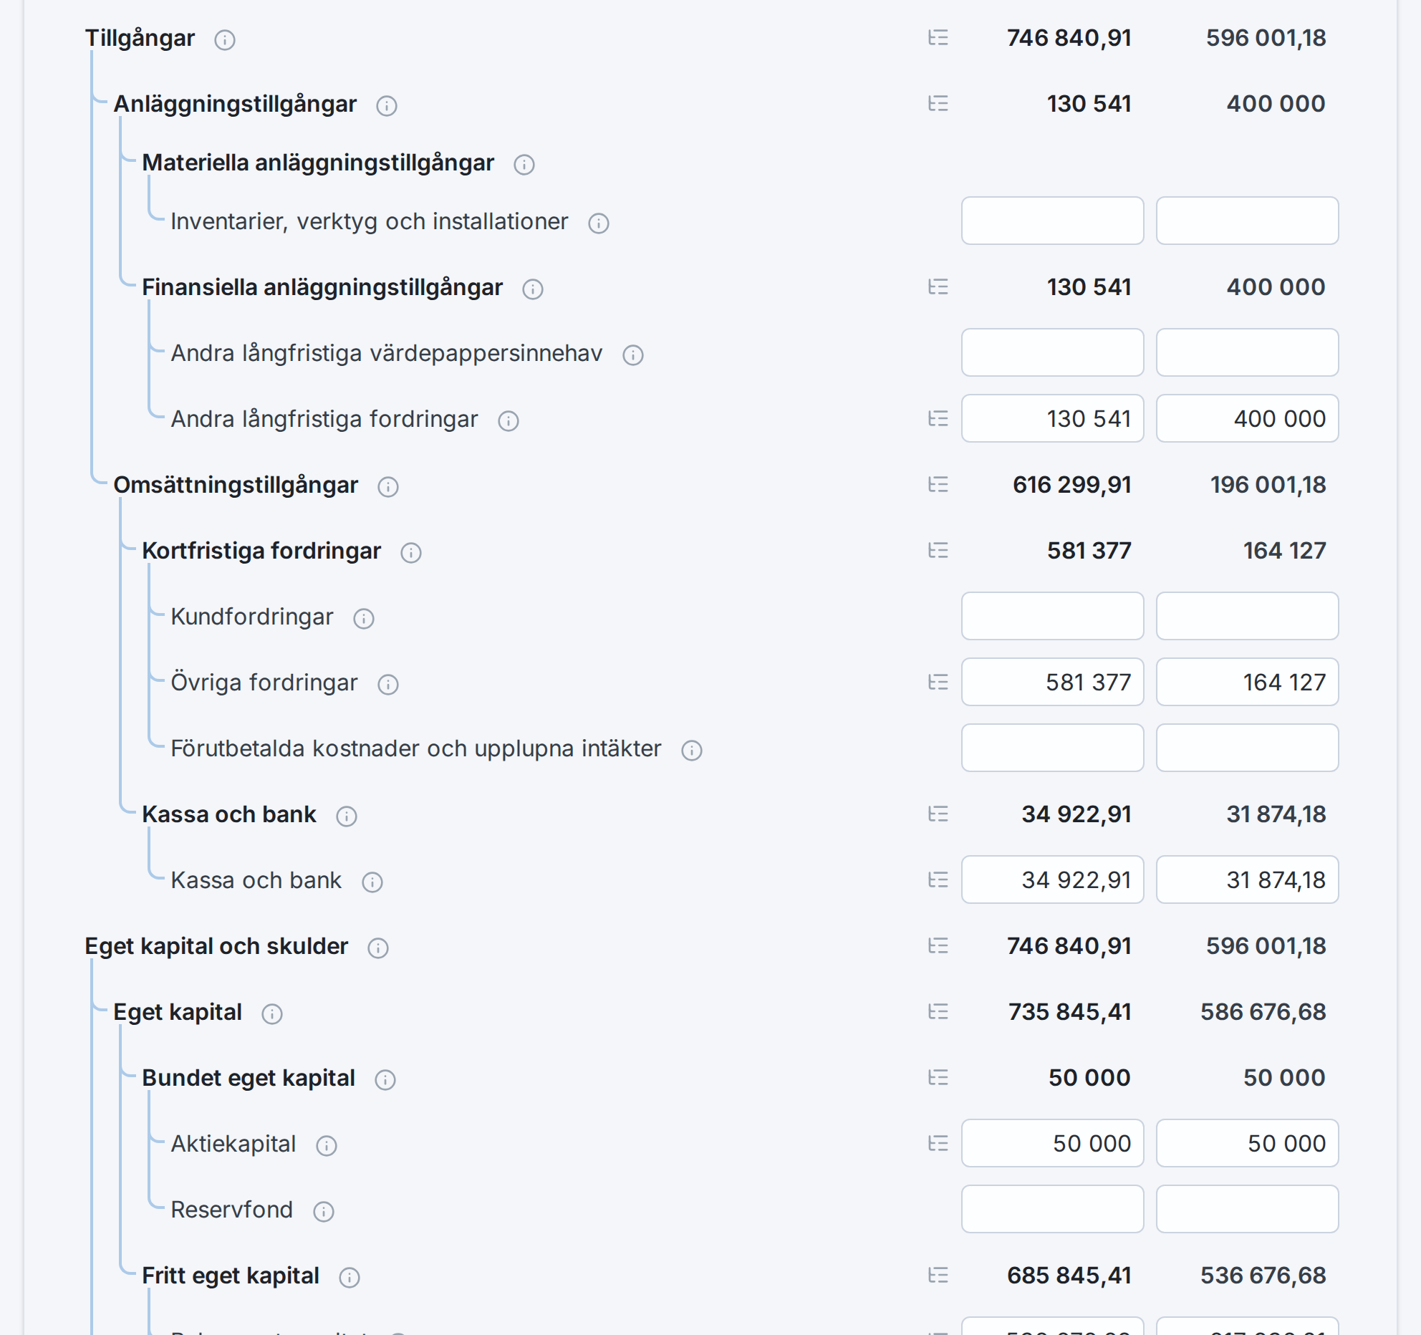This screenshot has height=1335, width=1421.
Task: Open info for Eget kapital och skulder
Action: coord(378,948)
